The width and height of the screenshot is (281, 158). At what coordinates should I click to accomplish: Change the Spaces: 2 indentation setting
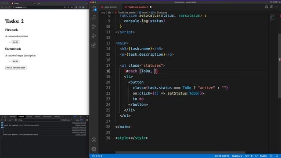coord(237,156)
